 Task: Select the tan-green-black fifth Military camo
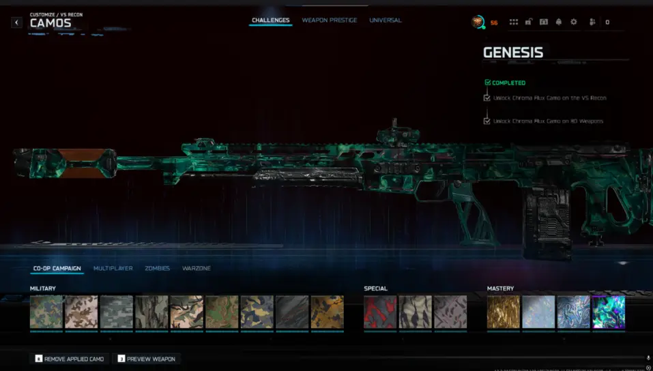186,312
